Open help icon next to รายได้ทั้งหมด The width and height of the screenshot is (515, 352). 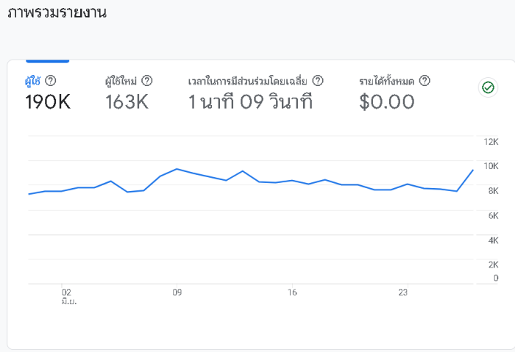point(425,81)
